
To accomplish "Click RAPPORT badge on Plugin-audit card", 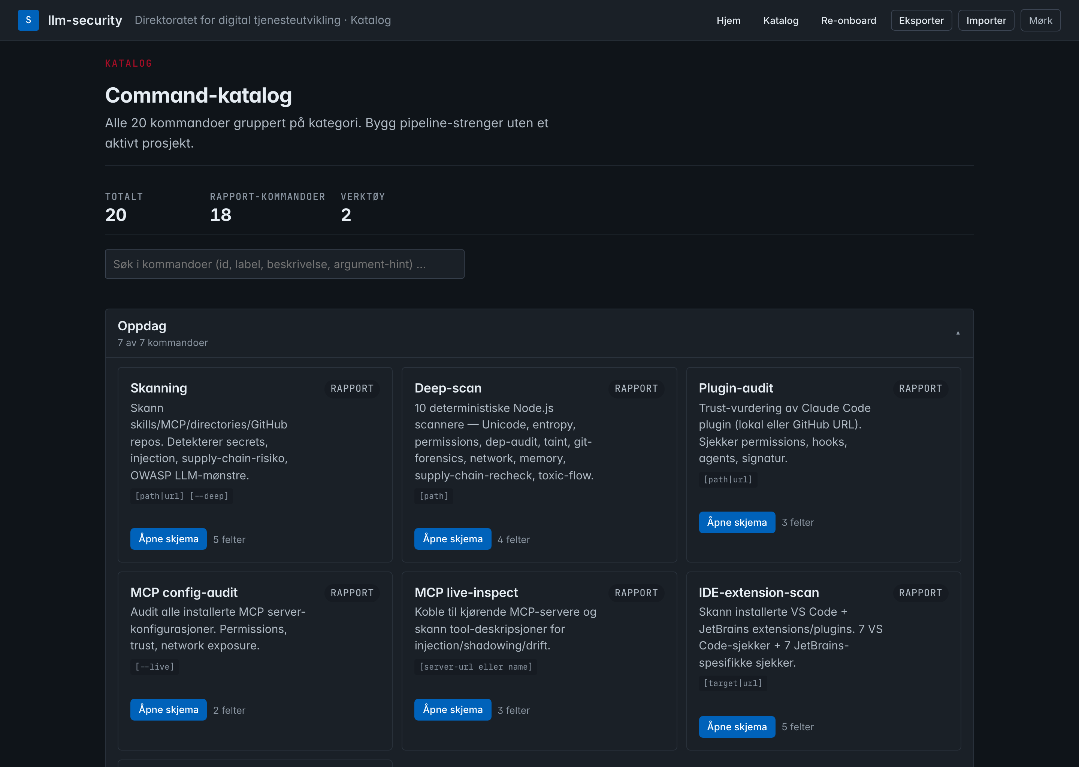I will coord(920,388).
